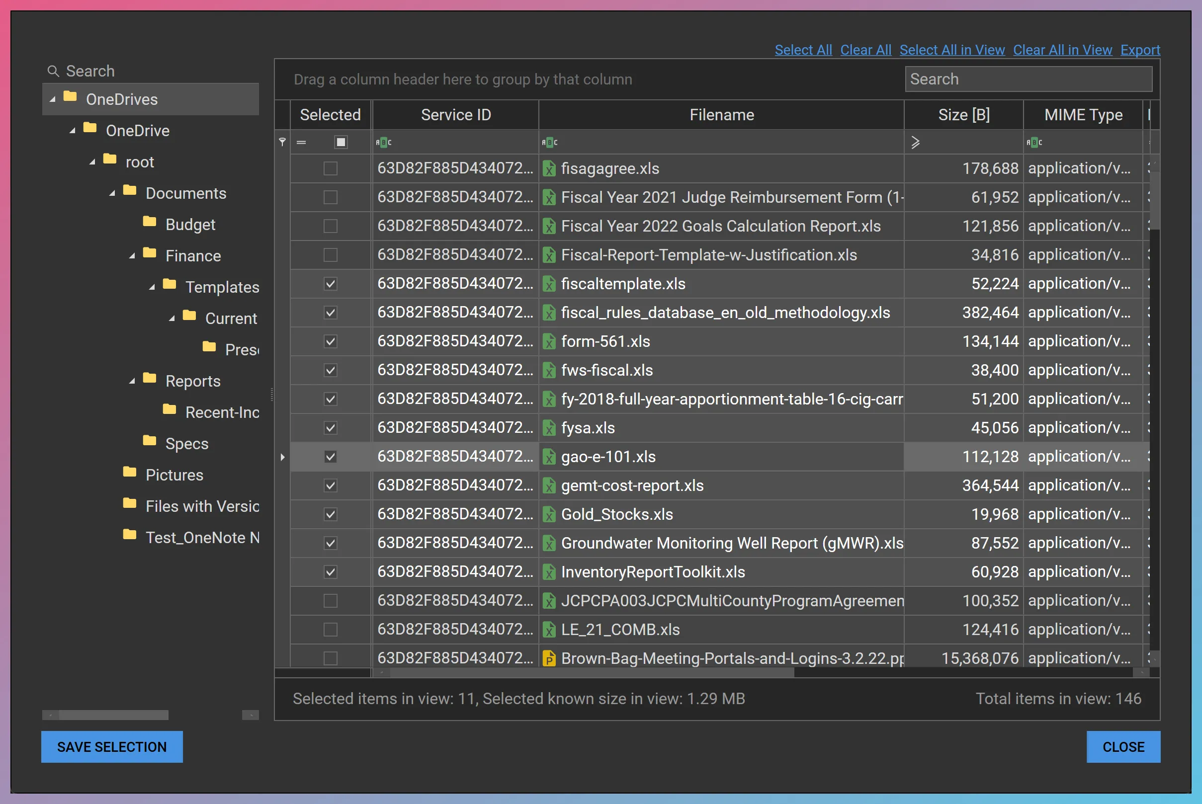Viewport: 1202px width, 804px height.
Task: Click the Budget folder icon
Action: click(150, 222)
